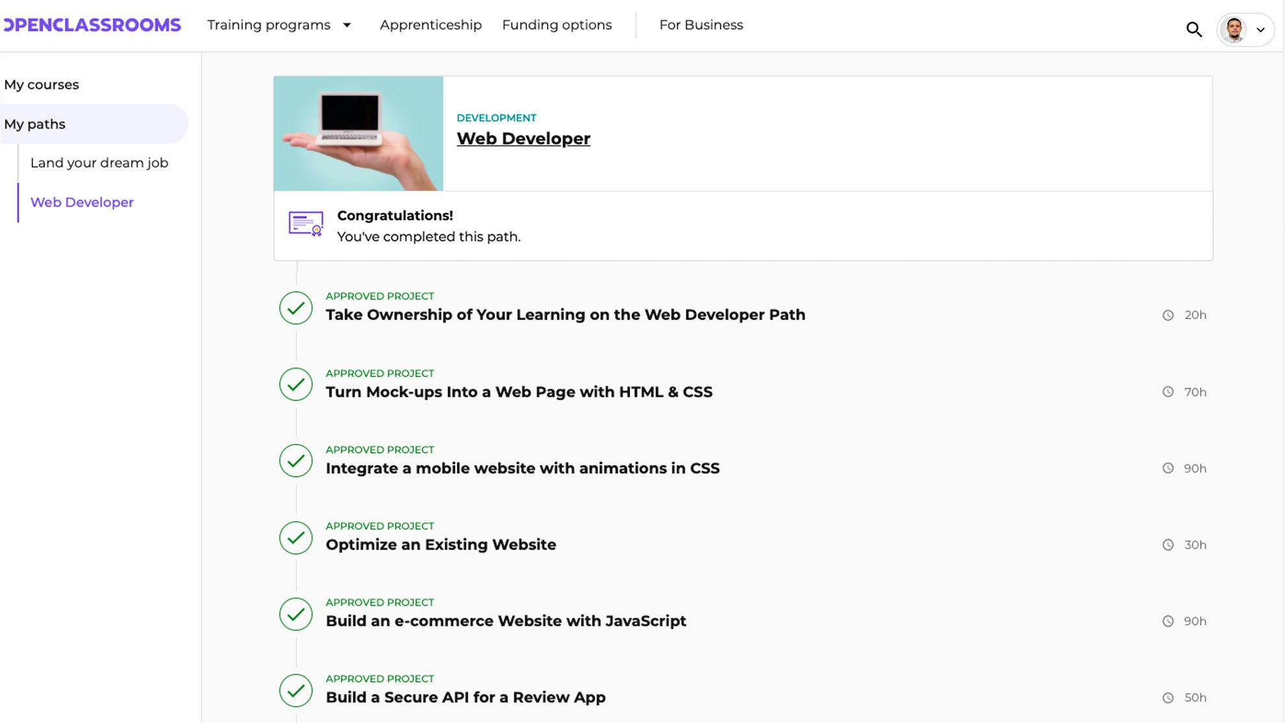
Task: Click the clock icon beside 50h
Action: click(x=1168, y=698)
